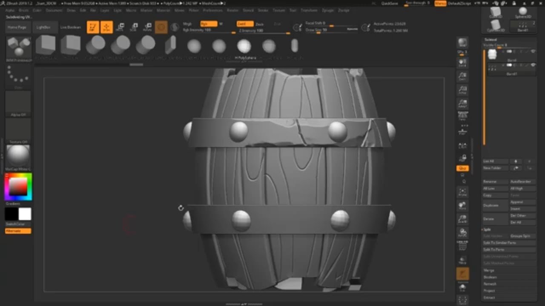Click the QuickSave button
The image size is (545, 306).
(390, 3)
